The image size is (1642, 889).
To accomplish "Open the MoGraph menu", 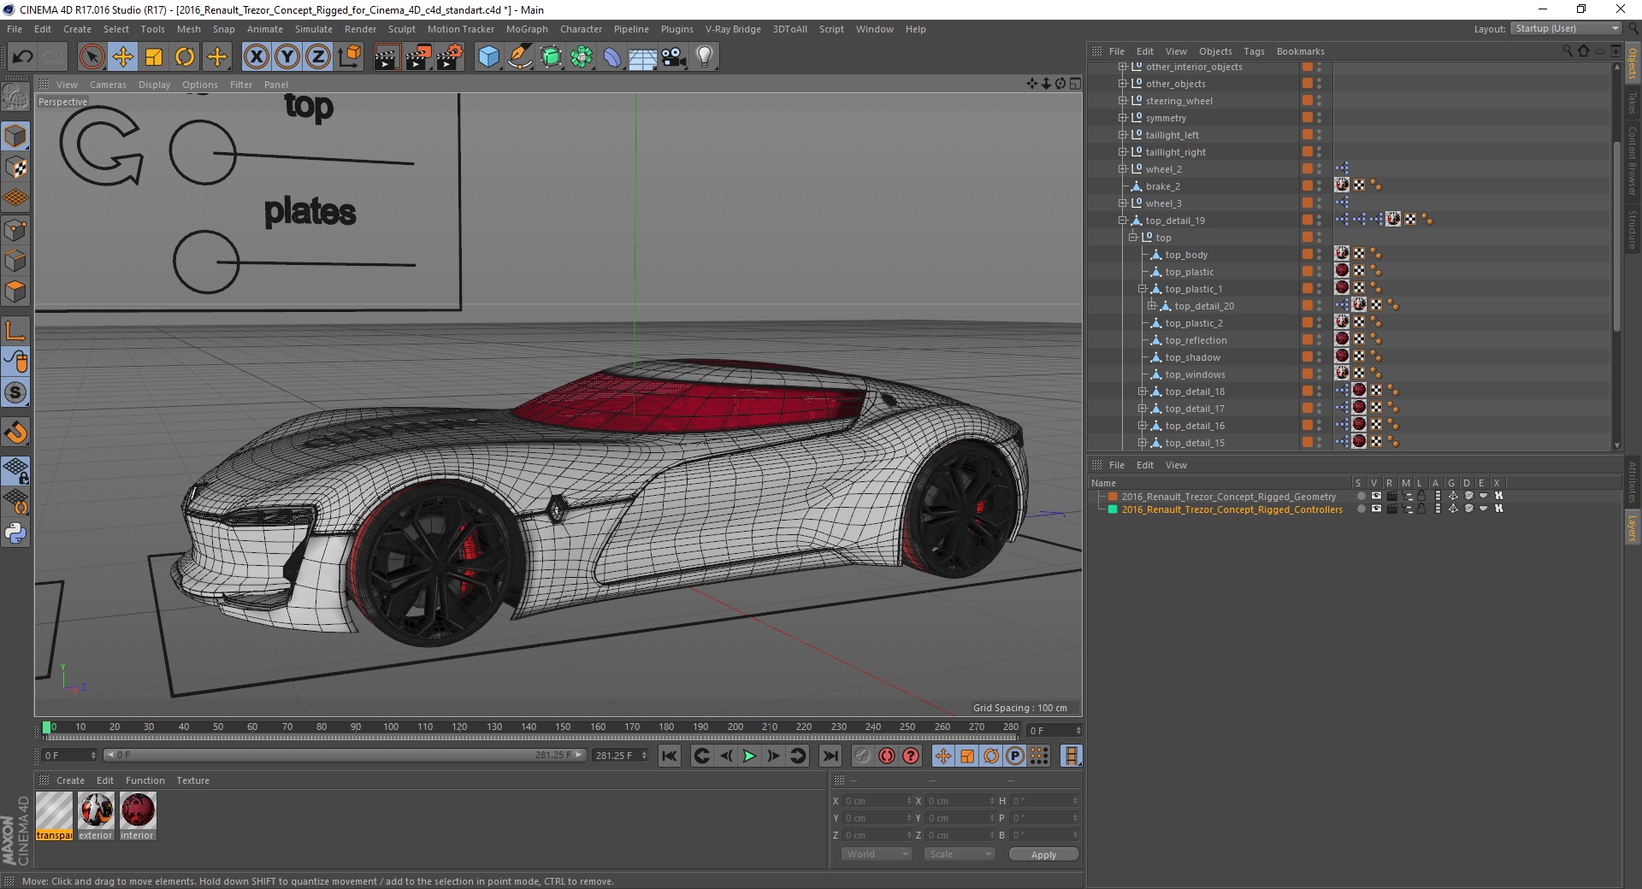I will coord(527,29).
